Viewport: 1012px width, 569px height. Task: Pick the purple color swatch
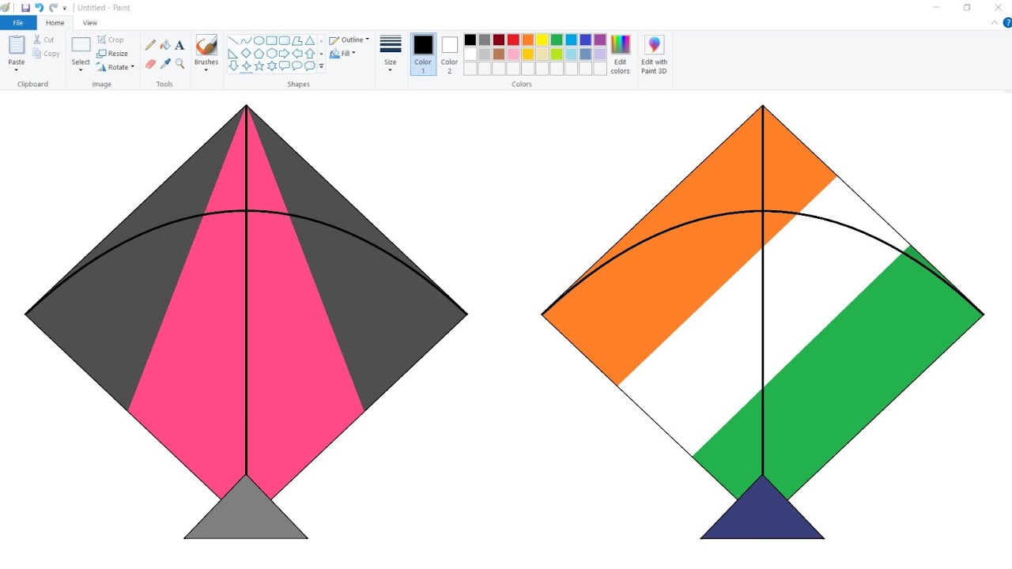(x=599, y=40)
